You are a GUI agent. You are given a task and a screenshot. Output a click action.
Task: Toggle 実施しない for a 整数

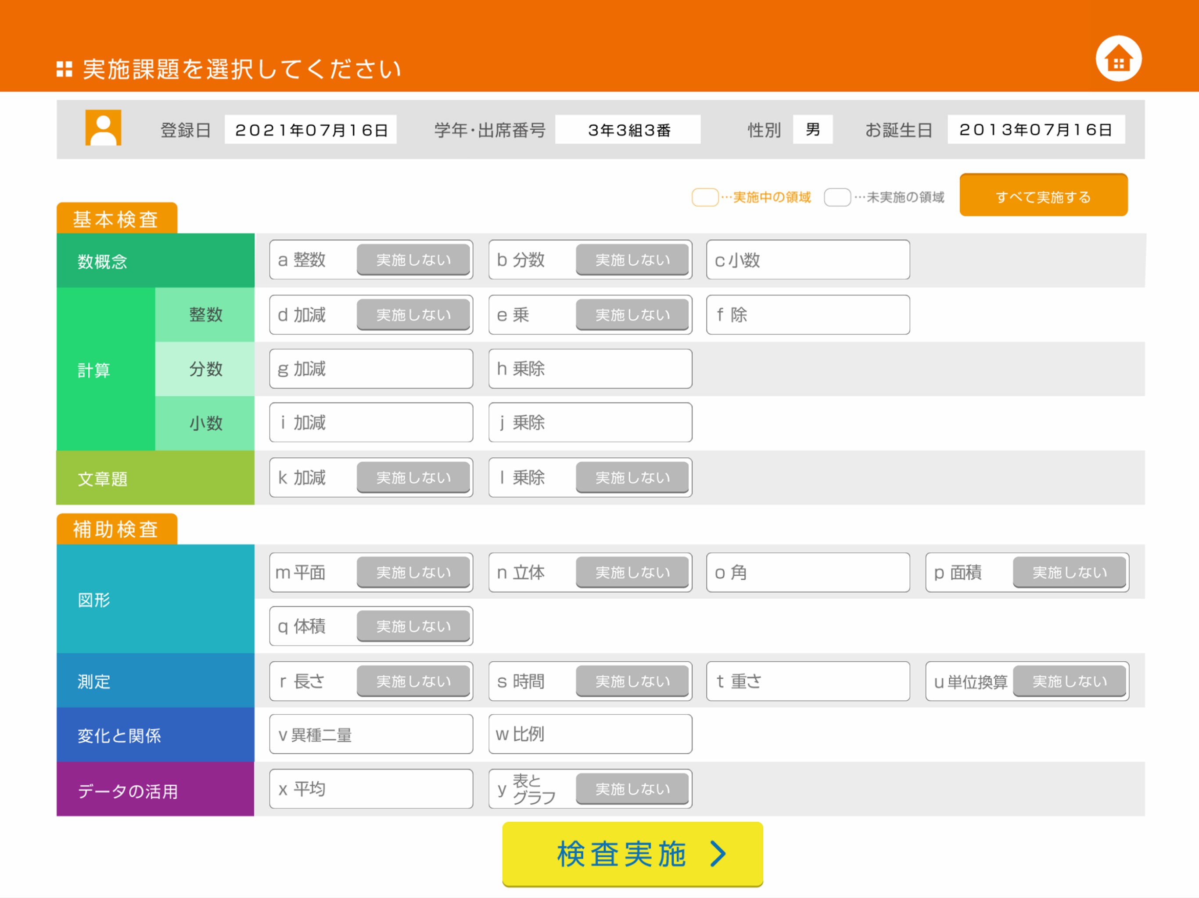413,260
